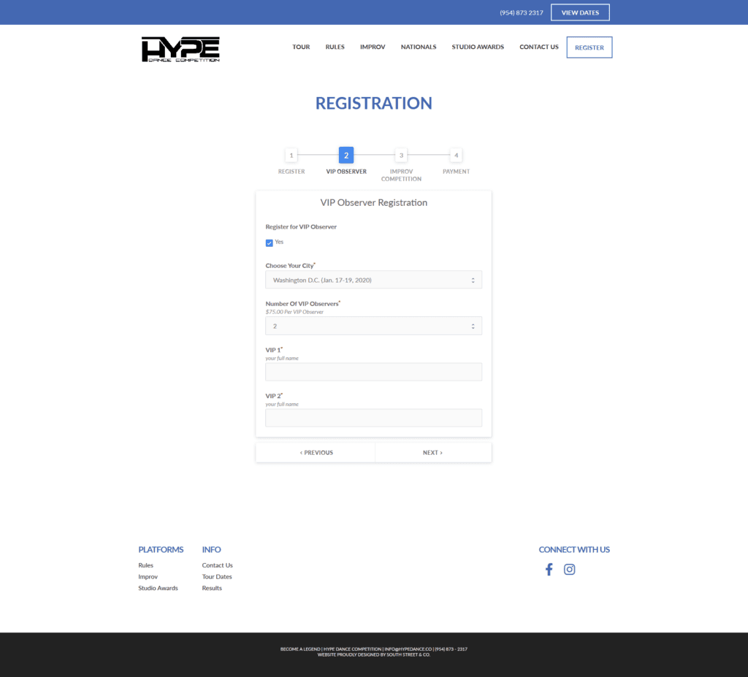This screenshot has height=677, width=748.
Task: Select Nationals in the navigation bar
Action: pos(419,47)
